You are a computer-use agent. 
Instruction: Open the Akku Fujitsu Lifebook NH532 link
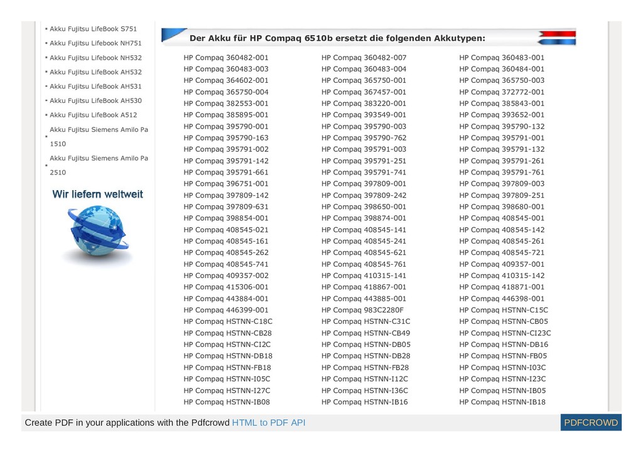tap(95, 58)
